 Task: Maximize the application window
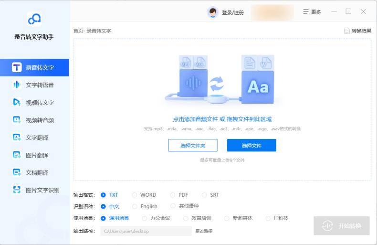[x=348, y=11]
